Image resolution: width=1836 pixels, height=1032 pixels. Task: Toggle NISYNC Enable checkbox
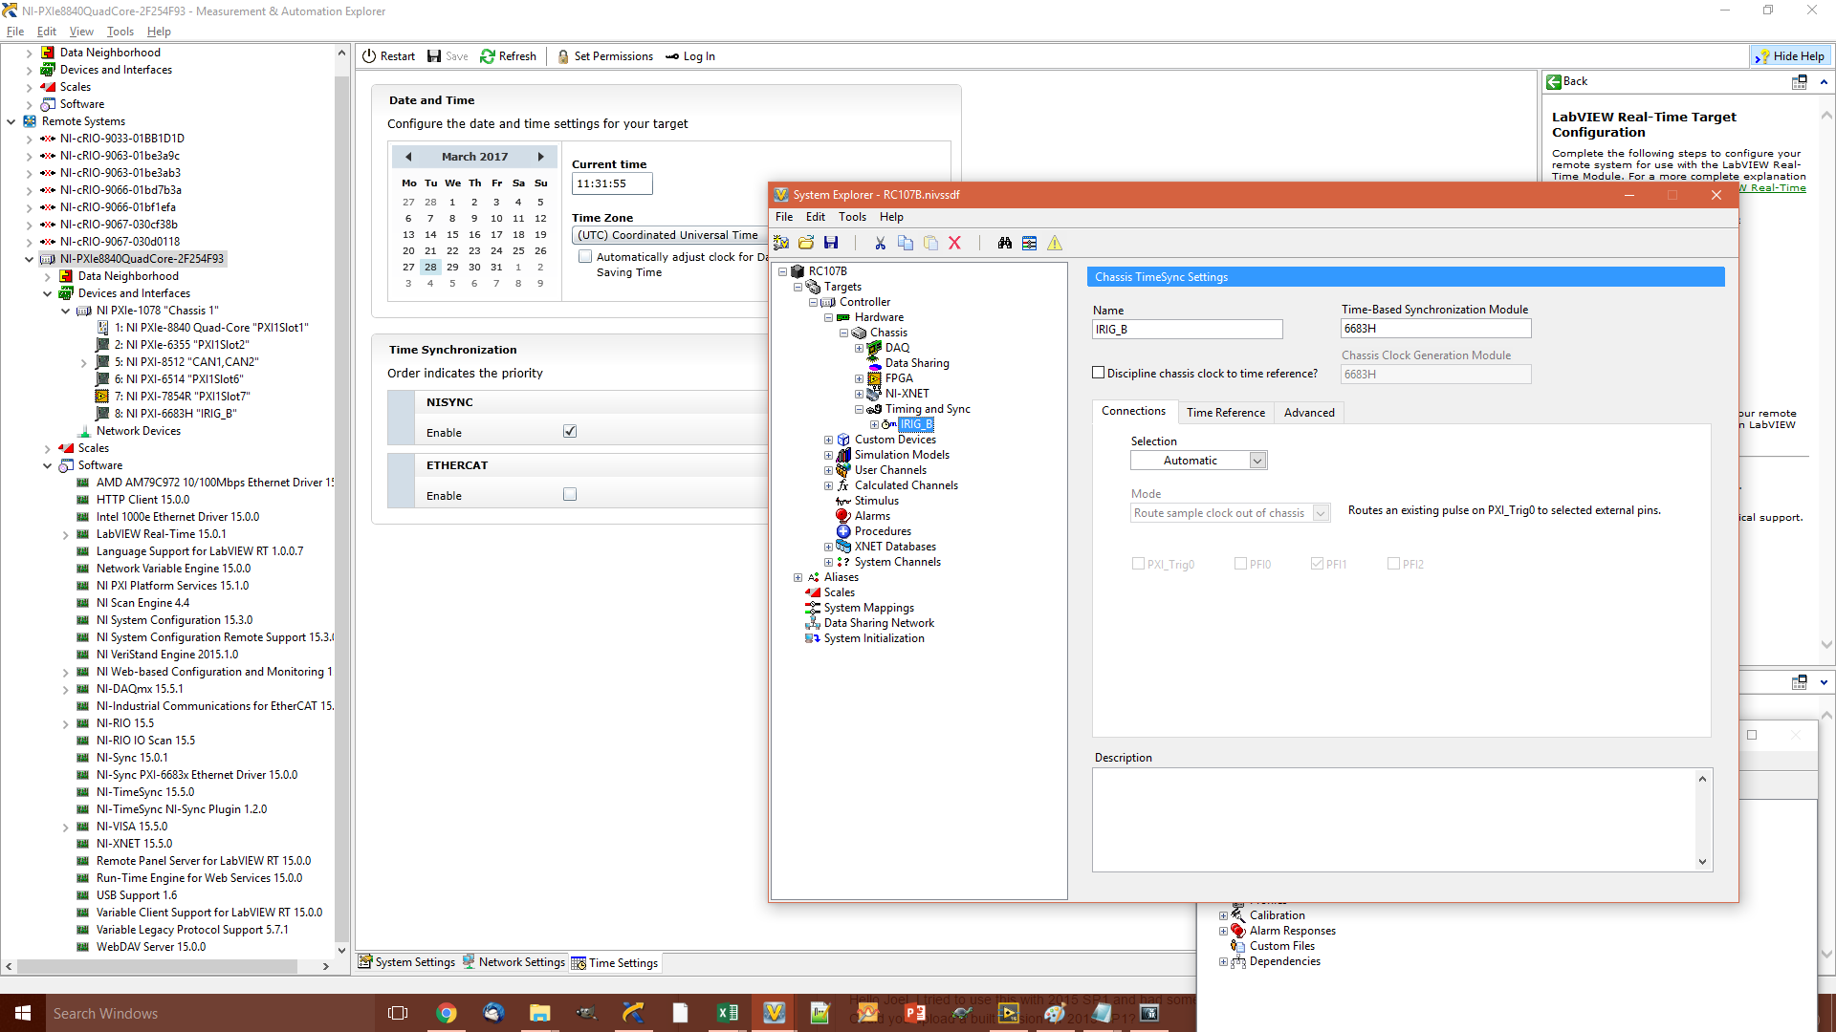click(x=570, y=432)
